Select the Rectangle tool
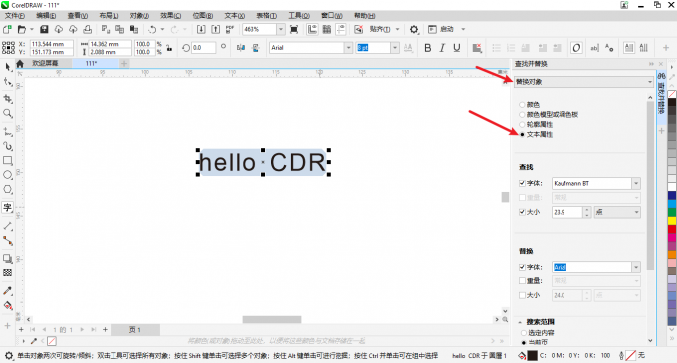The image size is (677, 363). point(7,160)
